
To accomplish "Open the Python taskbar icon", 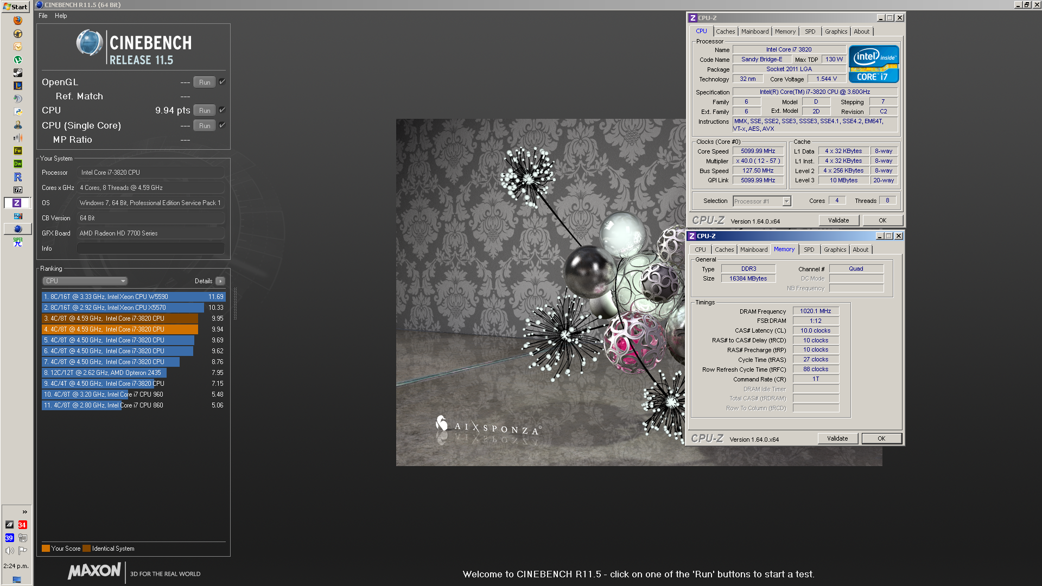I will pos(18,112).
